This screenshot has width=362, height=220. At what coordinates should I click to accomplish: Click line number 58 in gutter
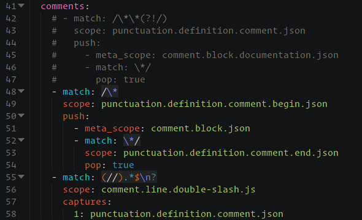pyautogui.click(x=11, y=214)
